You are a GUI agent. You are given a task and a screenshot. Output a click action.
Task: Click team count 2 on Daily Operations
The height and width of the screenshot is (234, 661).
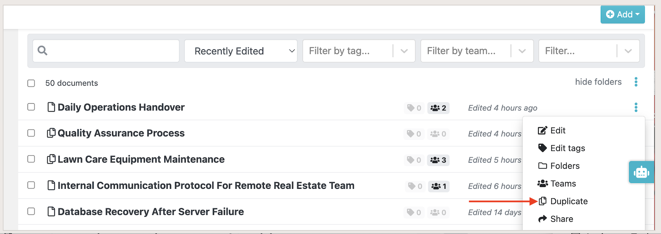coord(438,108)
